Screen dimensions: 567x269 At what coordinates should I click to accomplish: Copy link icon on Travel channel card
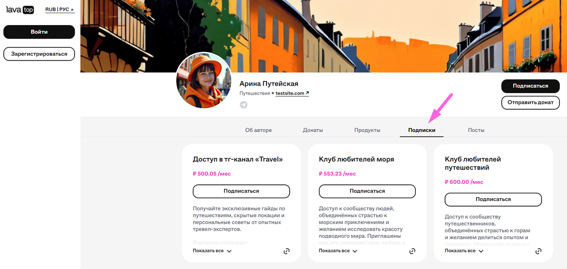286,251
